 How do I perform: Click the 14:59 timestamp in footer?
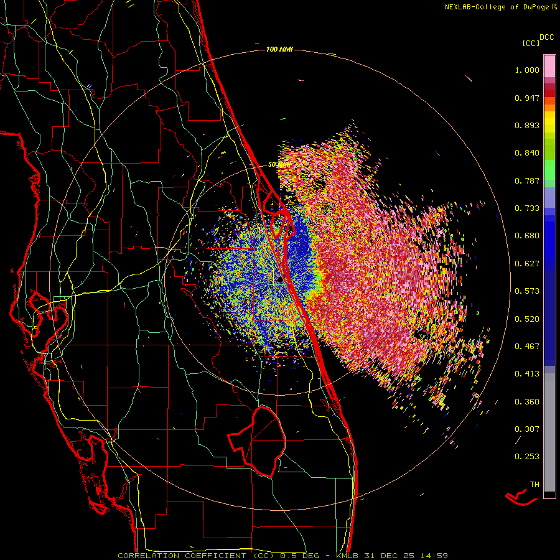tap(434, 556)
